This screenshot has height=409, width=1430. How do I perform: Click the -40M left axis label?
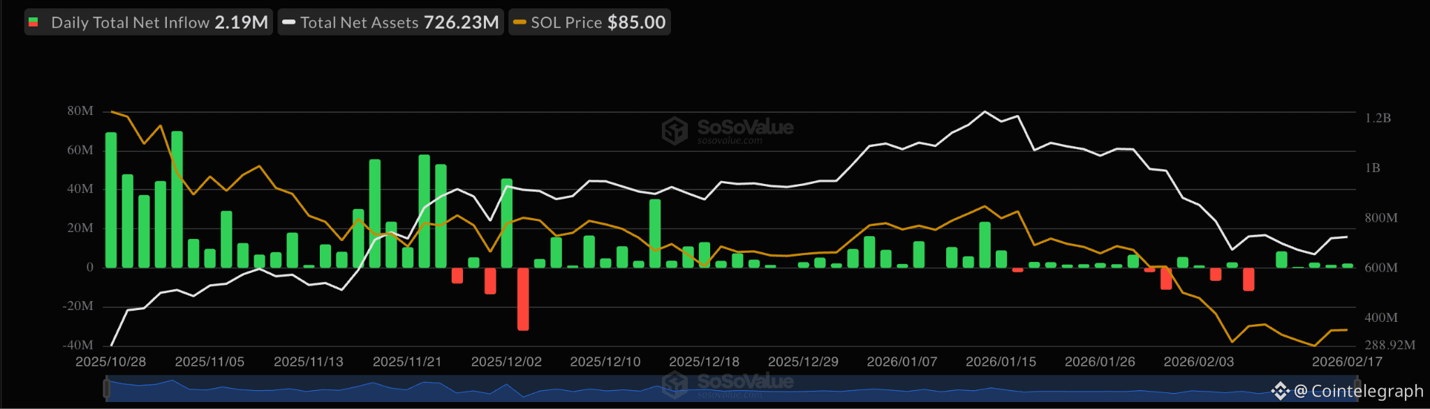click(78, 345)
